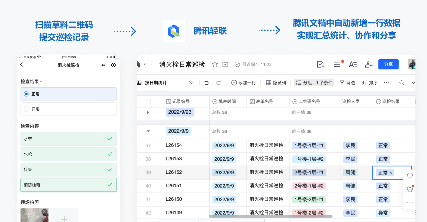Search the table with magnifier icon
427x222 pixels.
tap(402, 83)
